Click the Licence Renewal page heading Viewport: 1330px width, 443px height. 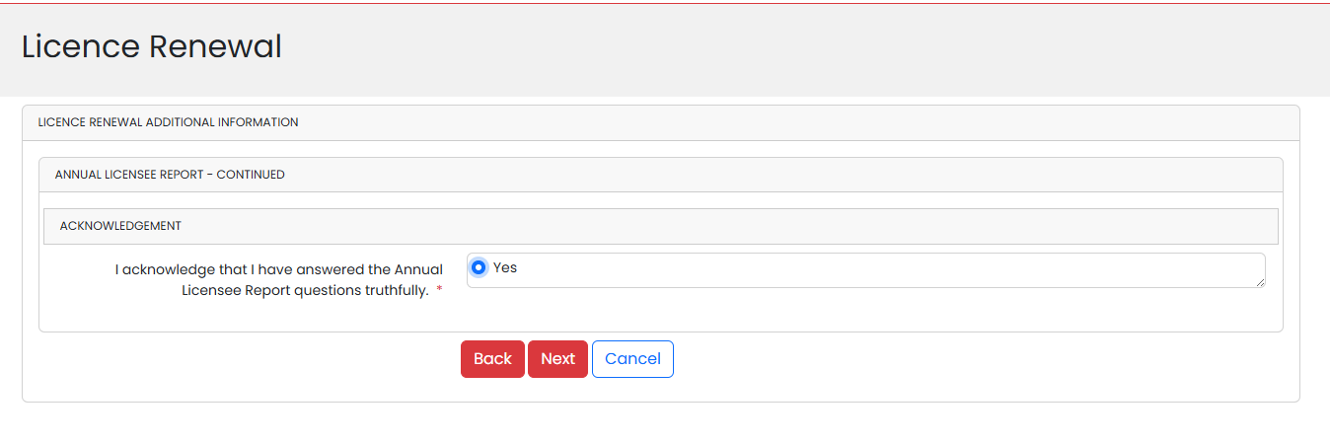152,46
